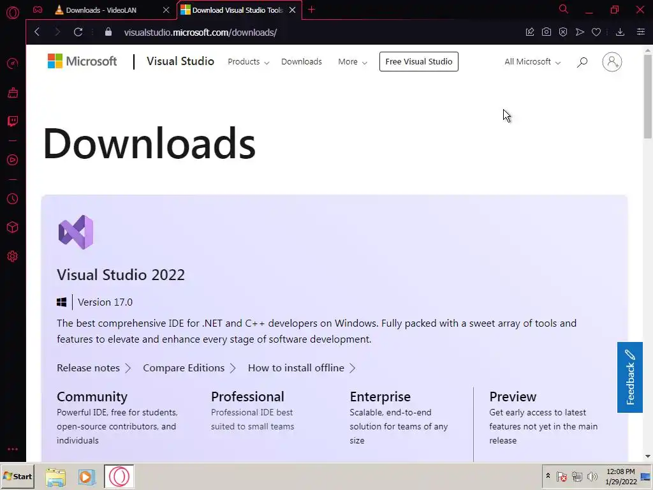Open the Downloads nav item

click(x=302, y=62)
